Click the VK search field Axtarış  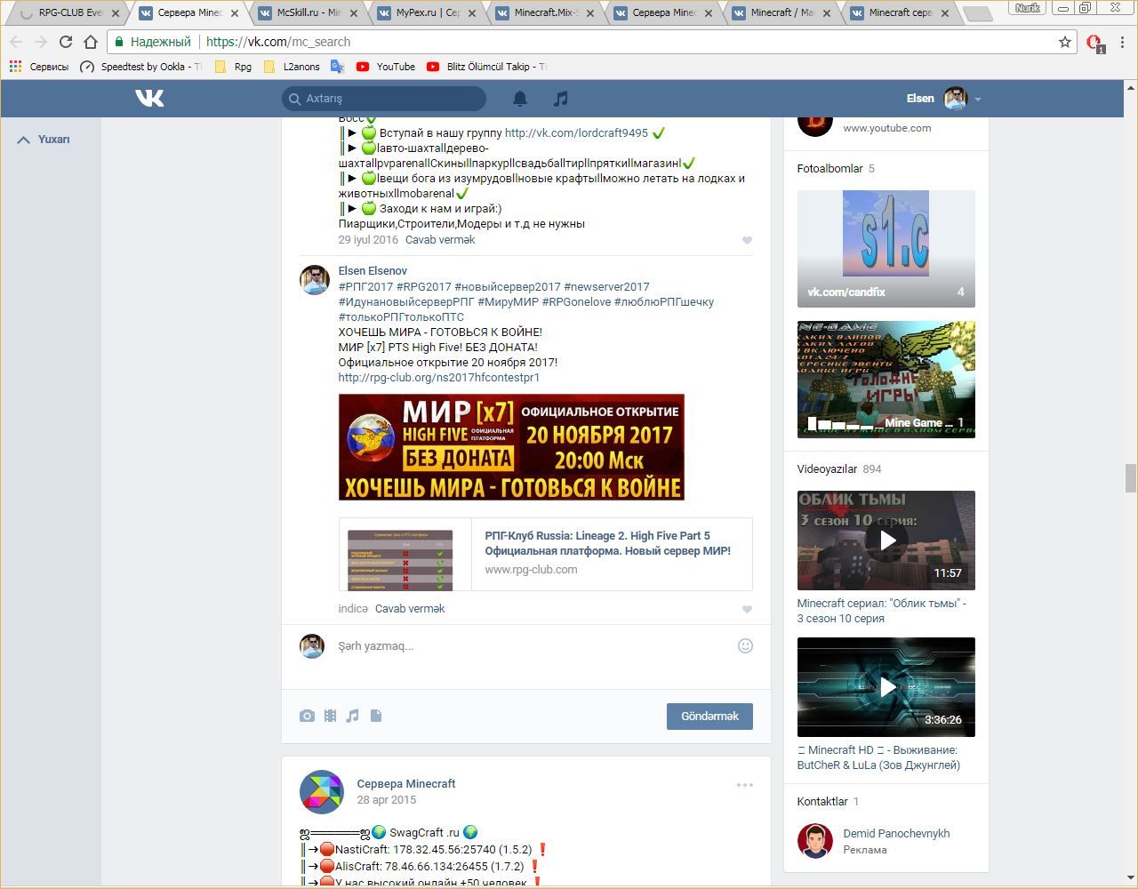(x=384, y=99)
